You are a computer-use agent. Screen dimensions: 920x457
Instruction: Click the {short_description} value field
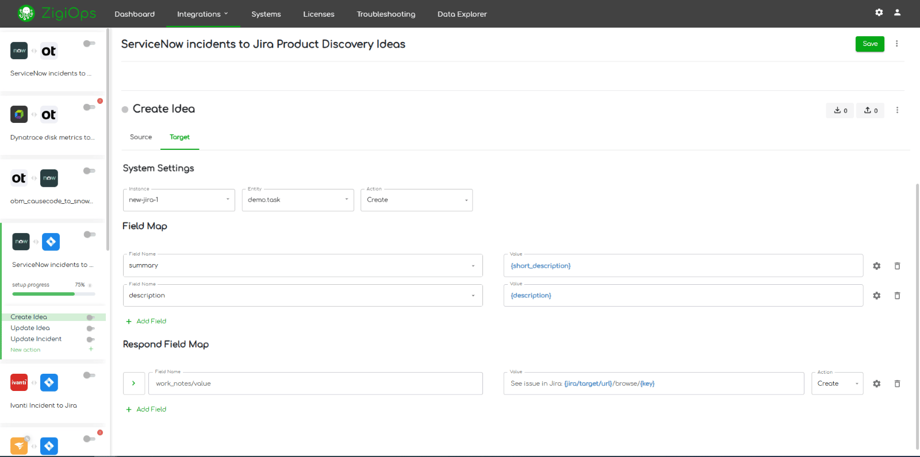683,266
